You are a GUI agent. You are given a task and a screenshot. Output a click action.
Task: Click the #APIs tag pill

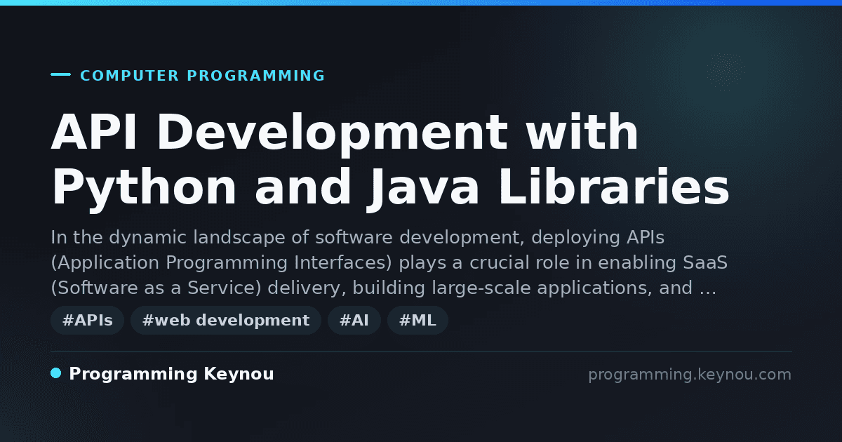(87, 321)
